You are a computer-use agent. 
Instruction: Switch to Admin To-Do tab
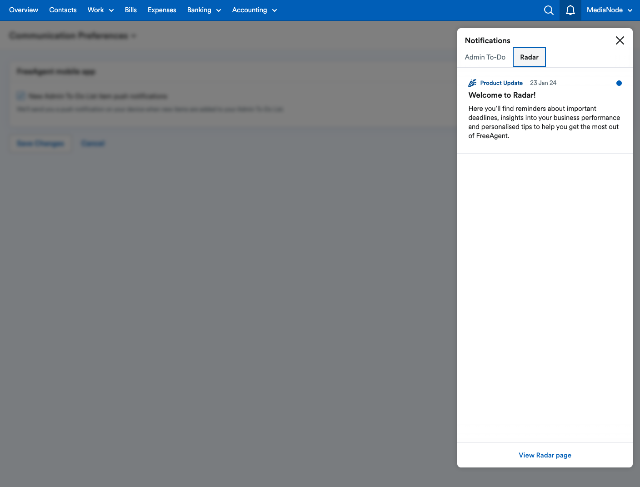[485, 57]
